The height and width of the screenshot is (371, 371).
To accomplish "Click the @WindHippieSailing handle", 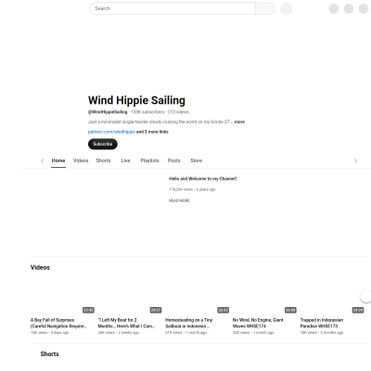I will point(108,112).
